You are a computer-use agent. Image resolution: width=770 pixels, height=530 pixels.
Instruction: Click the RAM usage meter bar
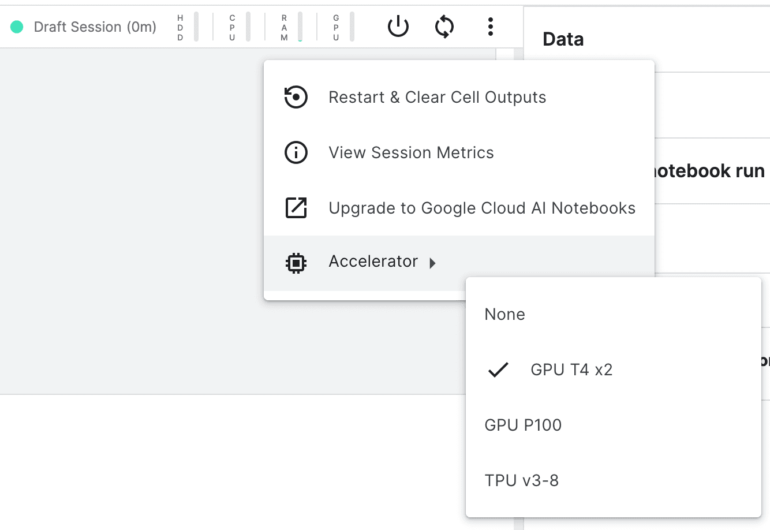[x=300, y=27]
